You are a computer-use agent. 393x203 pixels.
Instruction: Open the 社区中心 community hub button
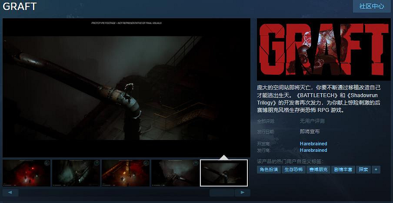372,6
